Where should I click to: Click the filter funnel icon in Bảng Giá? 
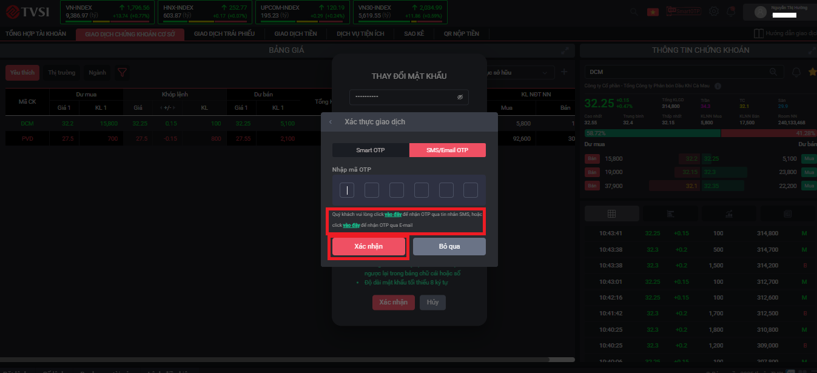122,73
